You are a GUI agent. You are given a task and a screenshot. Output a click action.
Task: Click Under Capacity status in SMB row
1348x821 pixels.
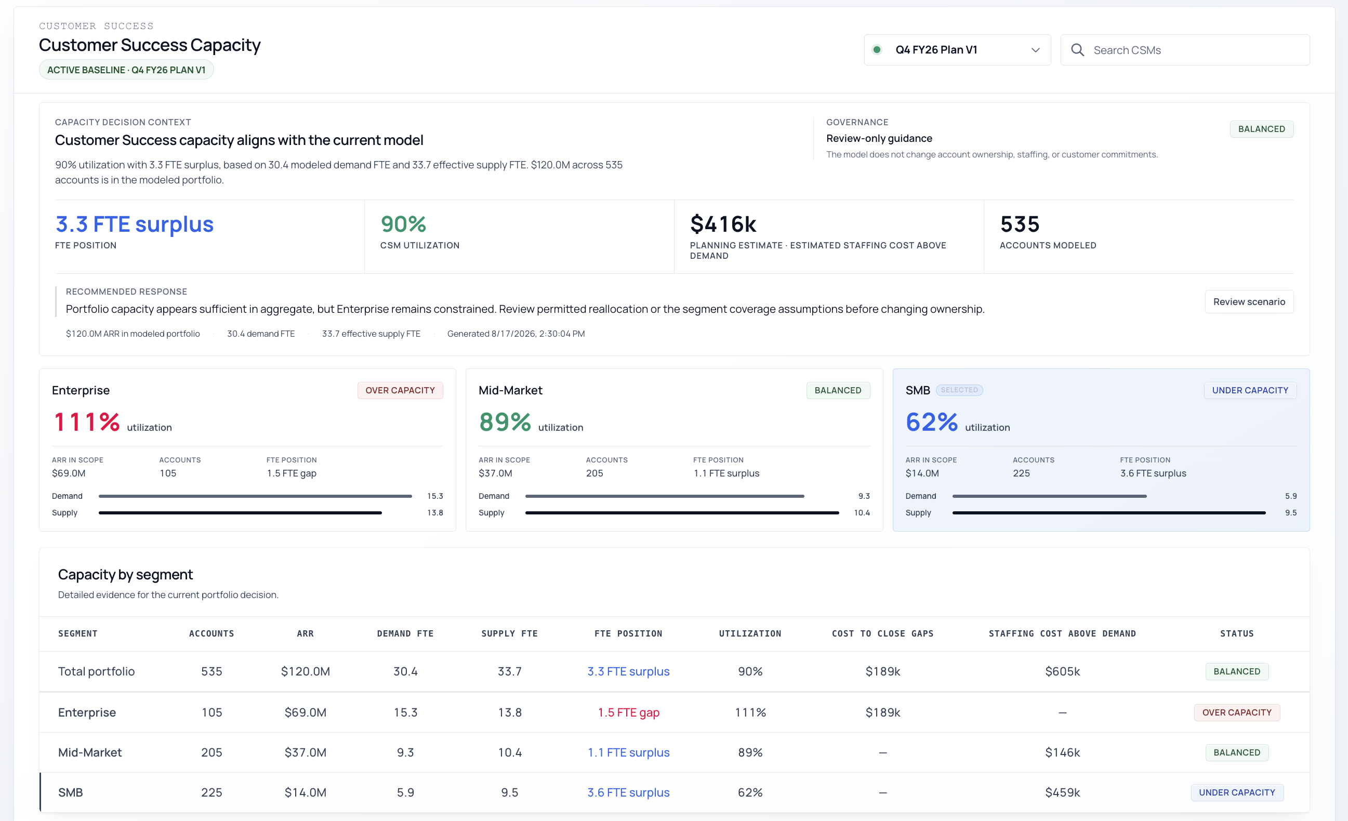pos(1236,792)
